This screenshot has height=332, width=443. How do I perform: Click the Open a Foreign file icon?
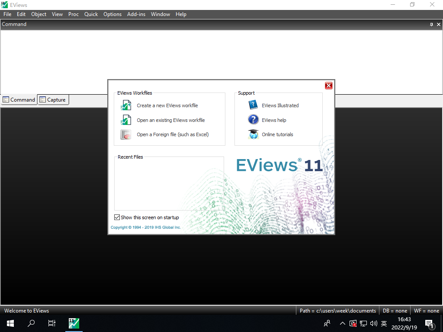click(x=126, y=134)
